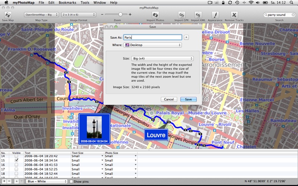Open the Appearance brush tool
Image resolution: width=298 pixels, height=186 pixels.
(x=215, y=15)
